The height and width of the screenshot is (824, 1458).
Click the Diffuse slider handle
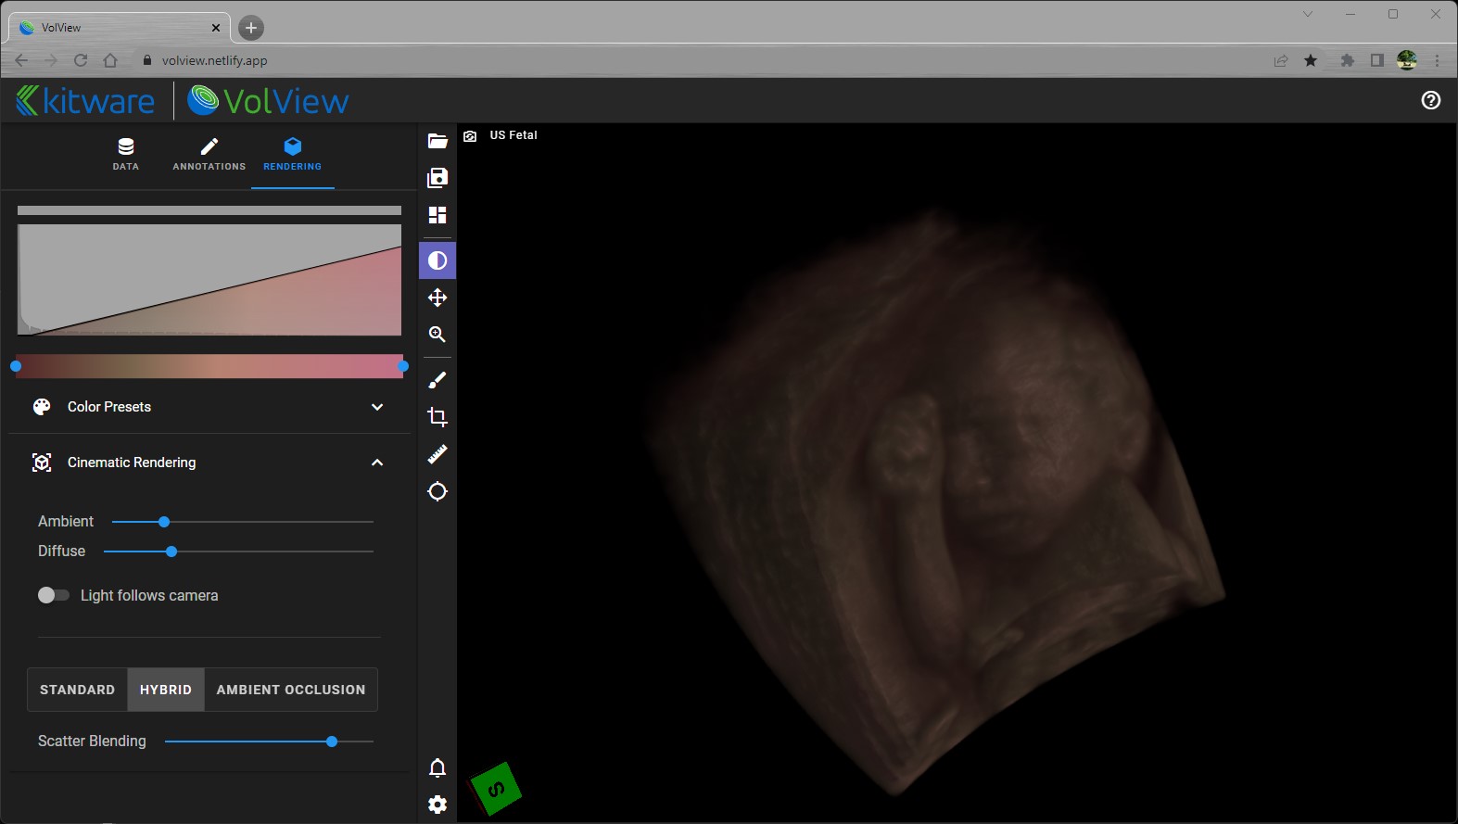171,551
